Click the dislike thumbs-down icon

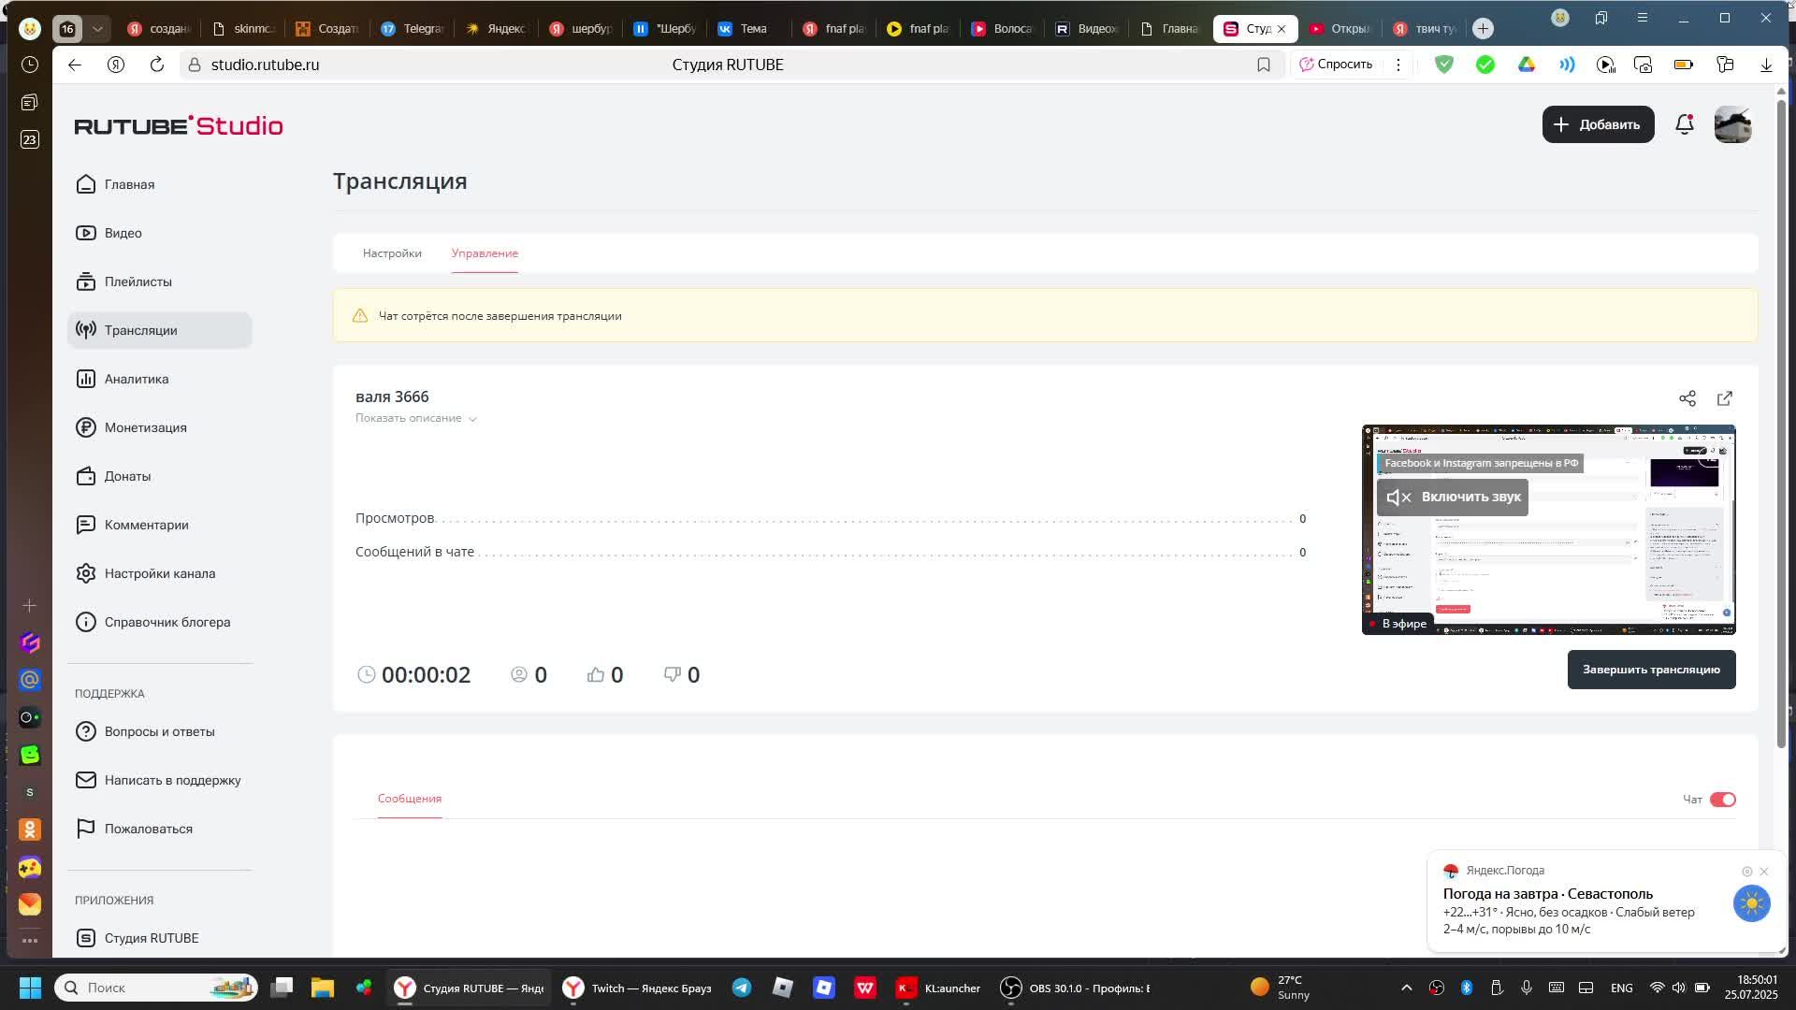[673, 674]
